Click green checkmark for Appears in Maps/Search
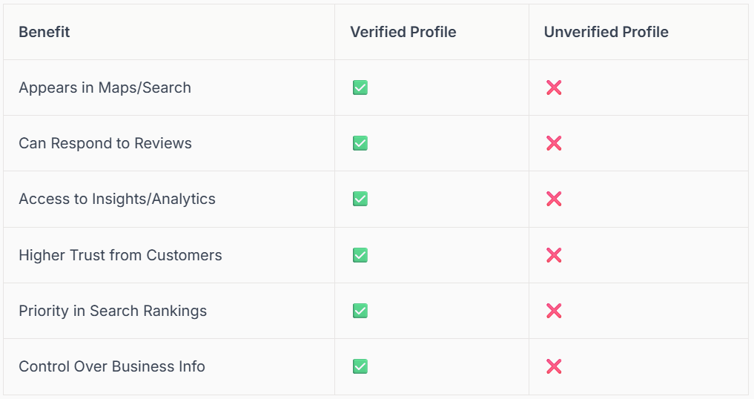This screenshot has width=754, height=399. pyautogui.click(x=360, y=88)
